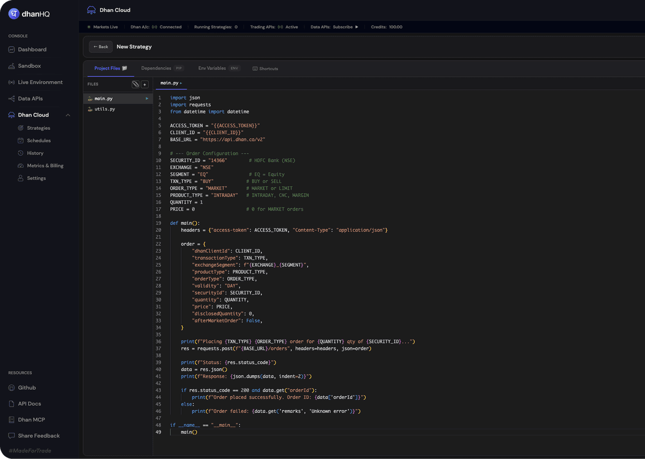Click the Credits 100.00 status entry
This screenshot has height=459, width=645.
tap(386, 27)
